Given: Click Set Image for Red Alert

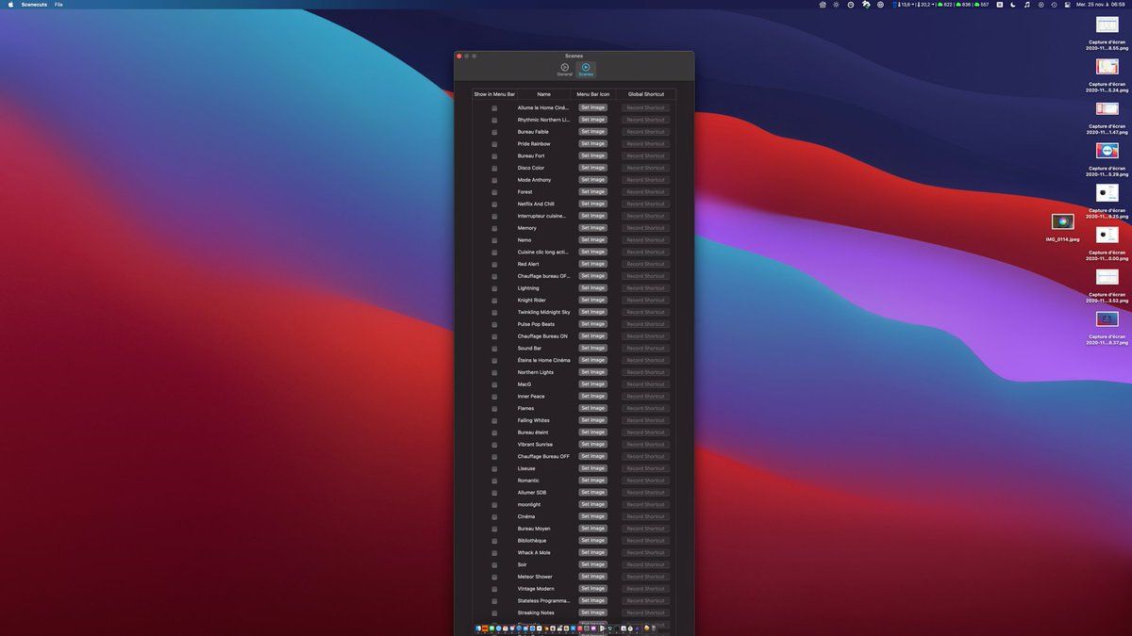Looking at the screenshot, I should point(592,264).
